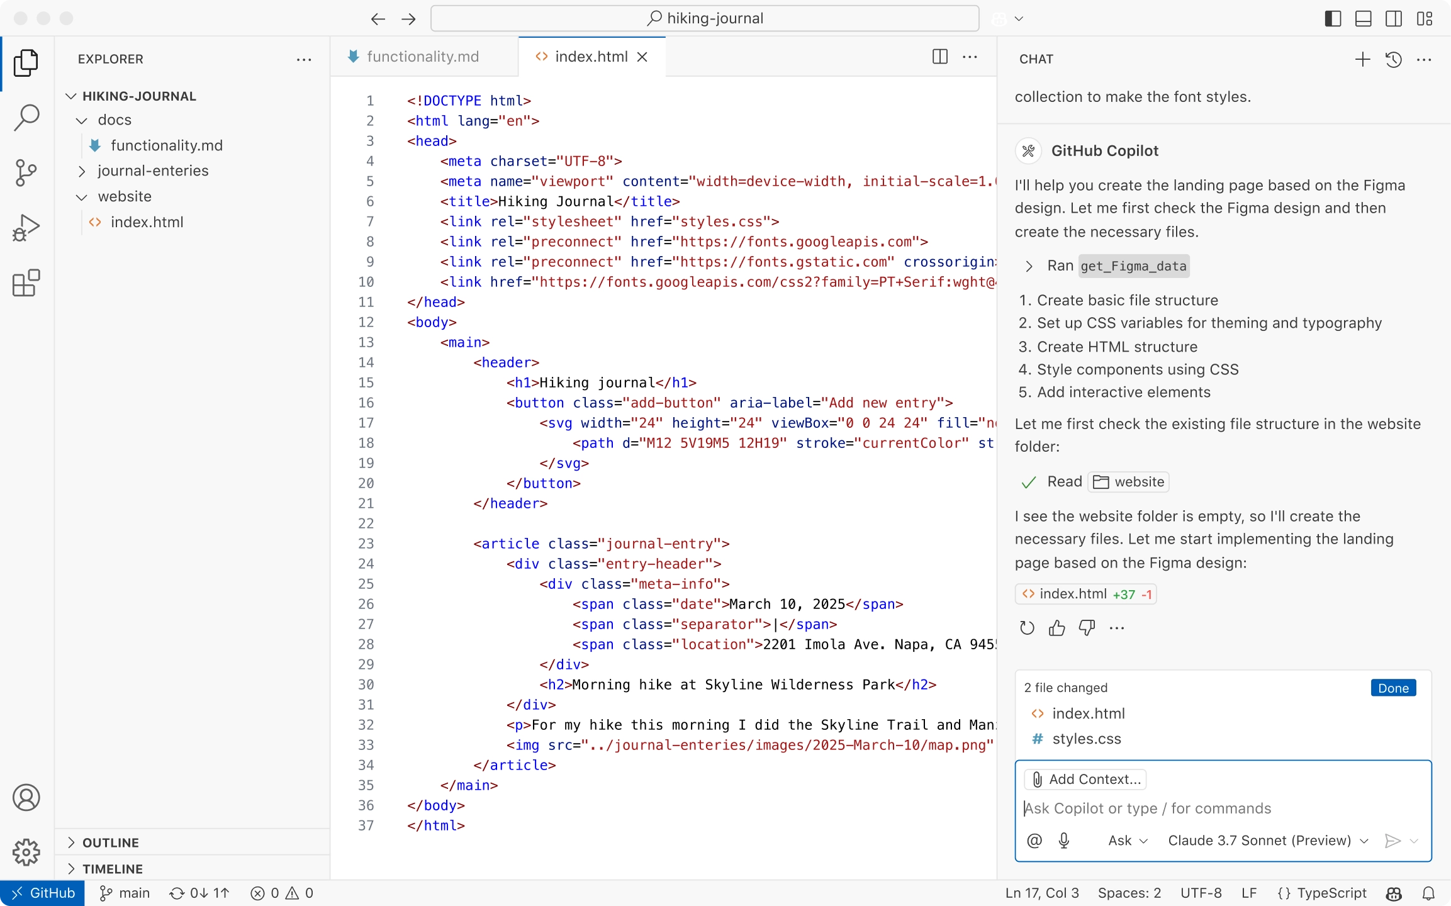Image resolution: width=1451 pixels, height=906 pixels.
Task: Open More Actions menu in Explorer
Action: [305, 59]
